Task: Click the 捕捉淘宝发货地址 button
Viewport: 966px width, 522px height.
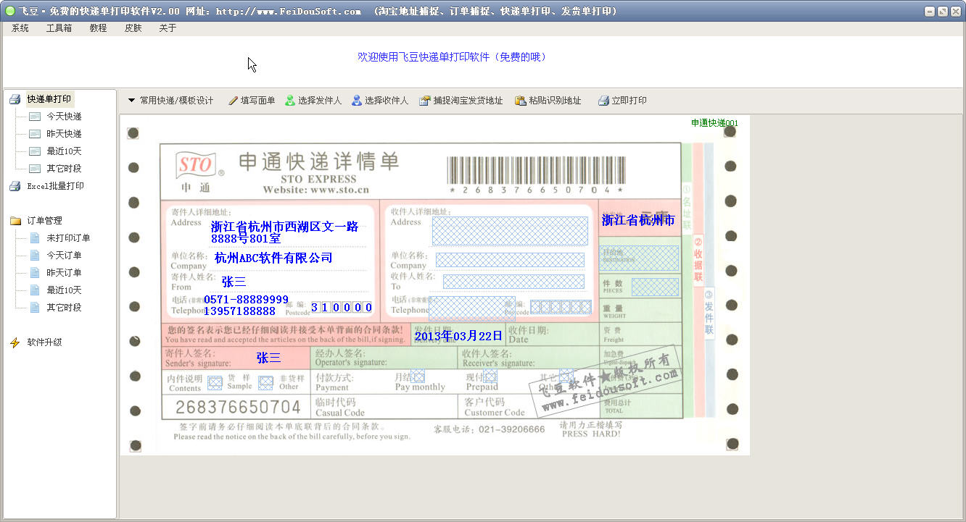Action: (461, 101)
